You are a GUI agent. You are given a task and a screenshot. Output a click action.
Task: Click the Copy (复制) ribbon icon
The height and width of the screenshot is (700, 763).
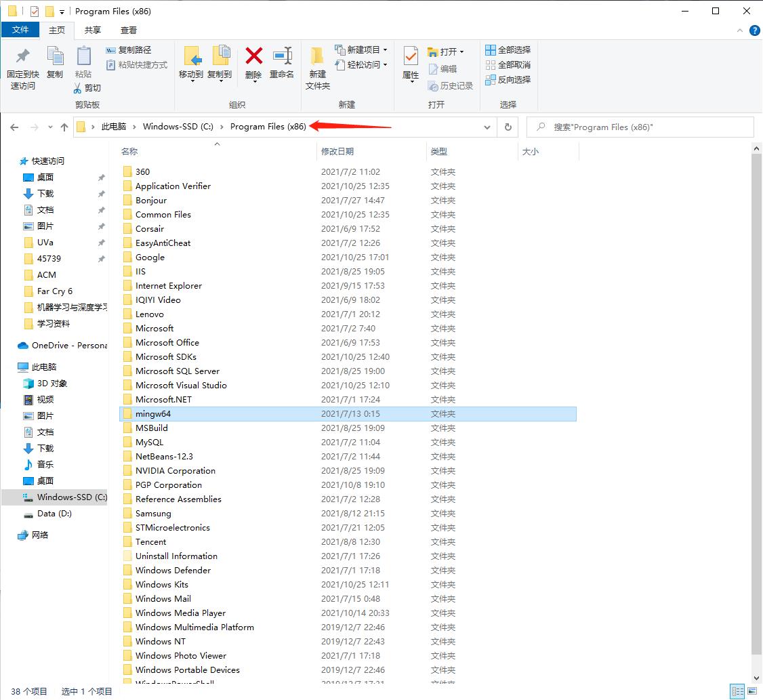click(x=55, y=56)
